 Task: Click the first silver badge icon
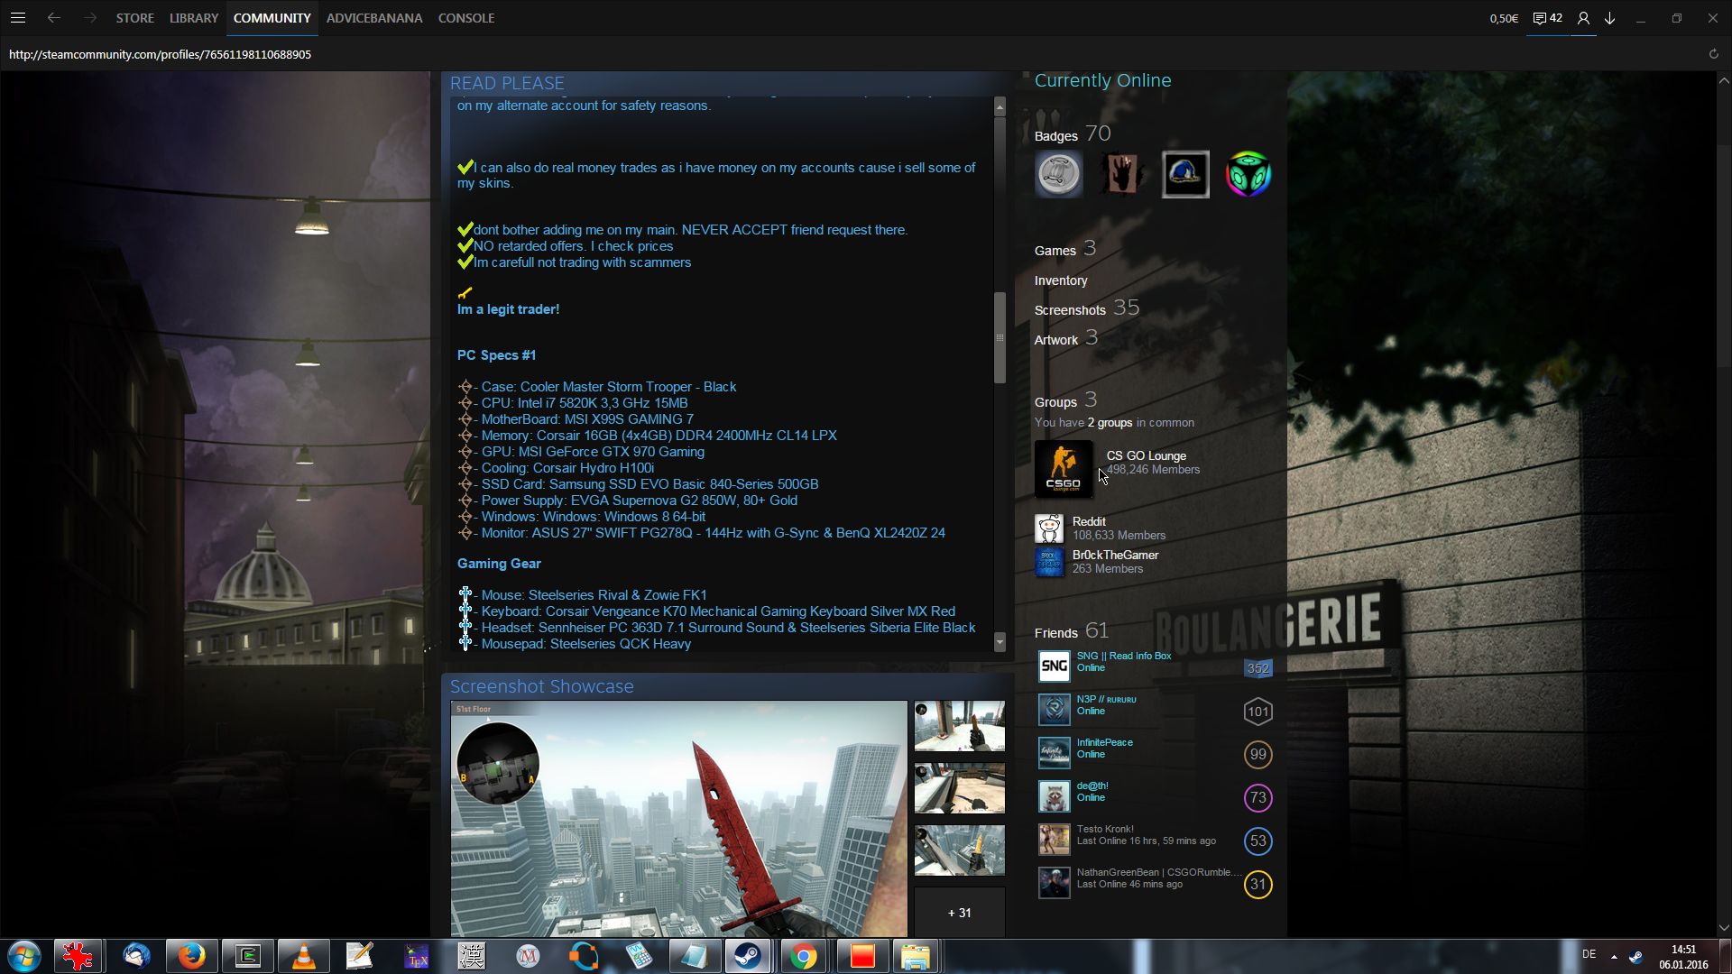click(x=1058, y=174)
